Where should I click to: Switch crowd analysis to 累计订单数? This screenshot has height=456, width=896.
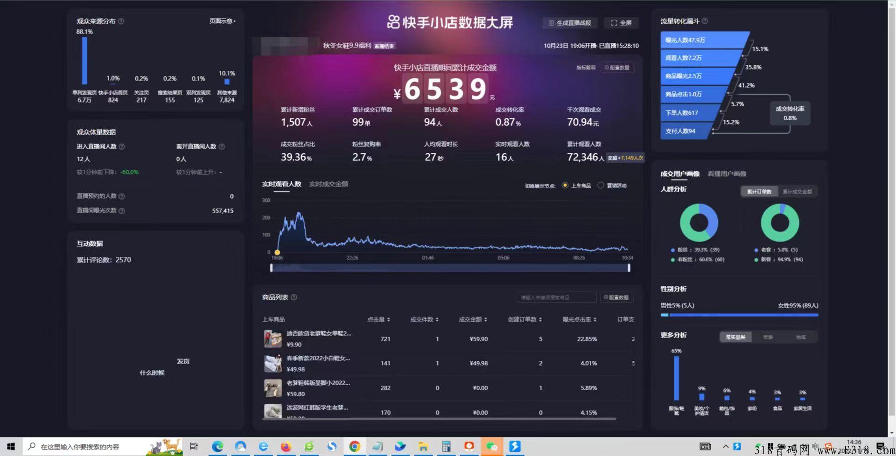pos(759,192)
